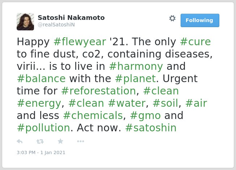This screenshot has height=170, width=236.
Task: Favorite the tweet with star icon
Action: 60,141
